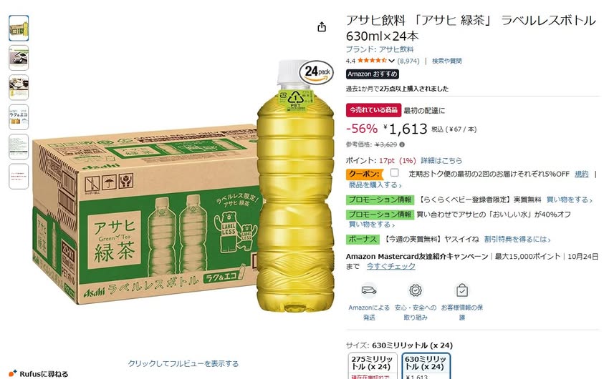Screen dimensions: 604x379
Task: Click the Rufus assistant icon
Action: [13, 373]
